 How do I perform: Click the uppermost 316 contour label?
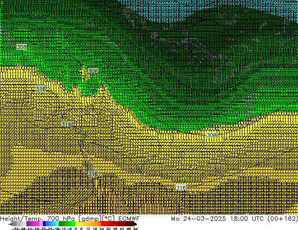pyautogui.click(x=41, y=89)
